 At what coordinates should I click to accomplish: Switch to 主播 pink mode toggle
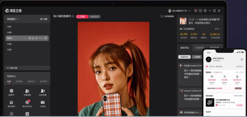(x=82, y=17)
